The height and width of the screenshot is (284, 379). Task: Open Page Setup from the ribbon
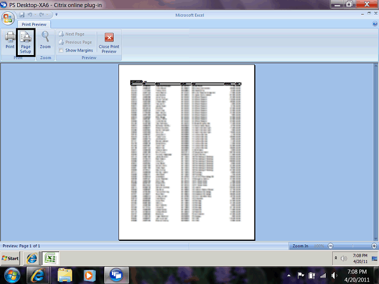click(x=25, y=43)
